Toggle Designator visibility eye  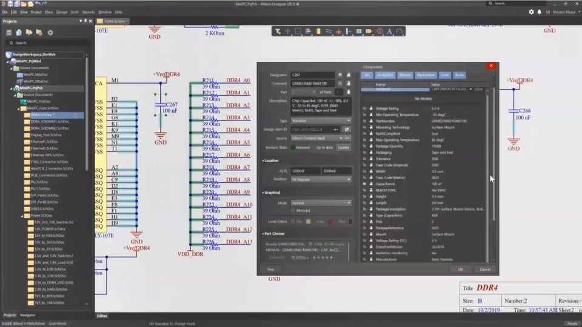(x=339, y=75)
